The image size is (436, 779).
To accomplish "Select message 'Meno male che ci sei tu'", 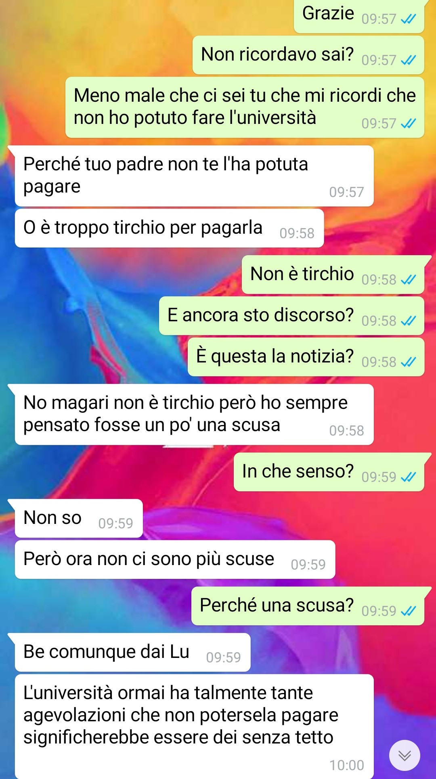I will coord(245,107).
